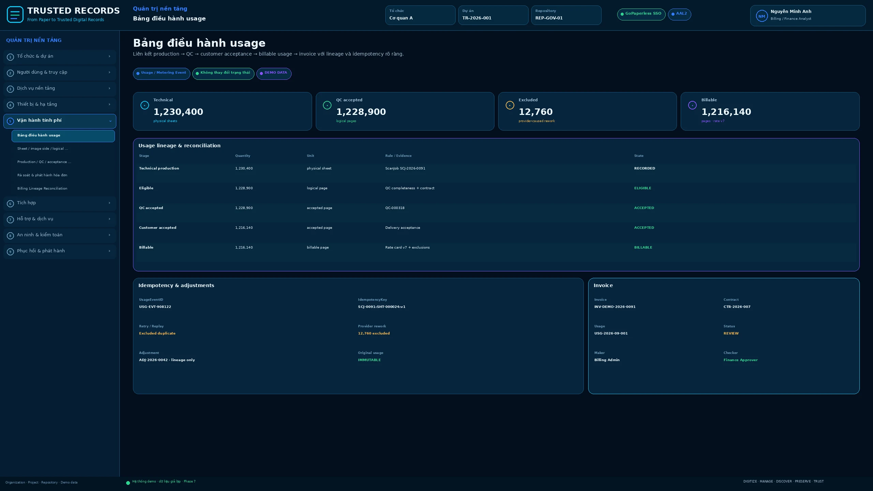Click number 2 icon beside Người dùng & truy cập
The width and height of the screenshot is (873, 491).
[x=10, y=73]
